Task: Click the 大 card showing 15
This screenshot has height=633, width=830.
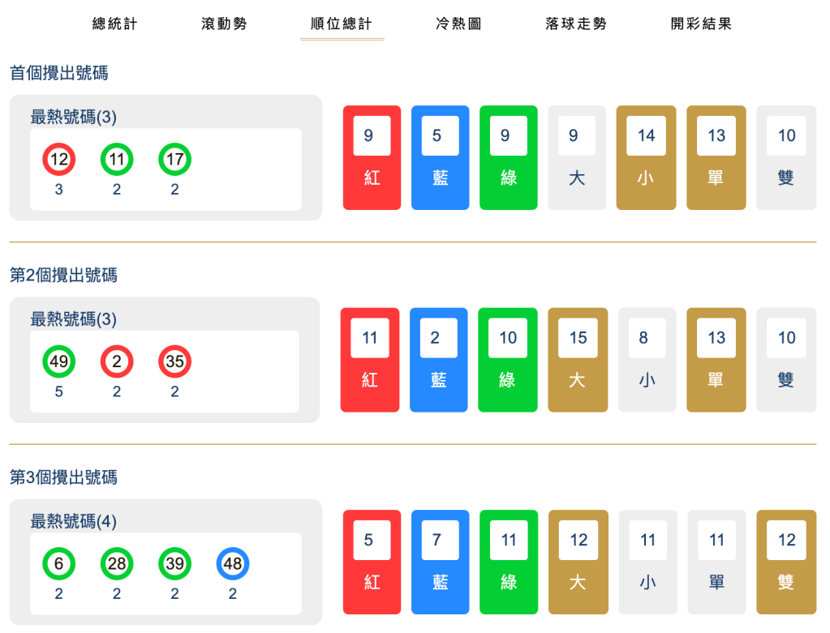Action: point(577,359)
